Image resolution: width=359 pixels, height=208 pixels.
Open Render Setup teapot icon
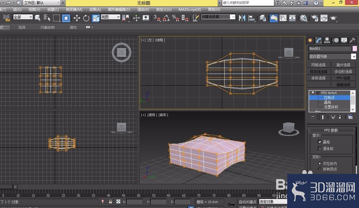(314, 18)
